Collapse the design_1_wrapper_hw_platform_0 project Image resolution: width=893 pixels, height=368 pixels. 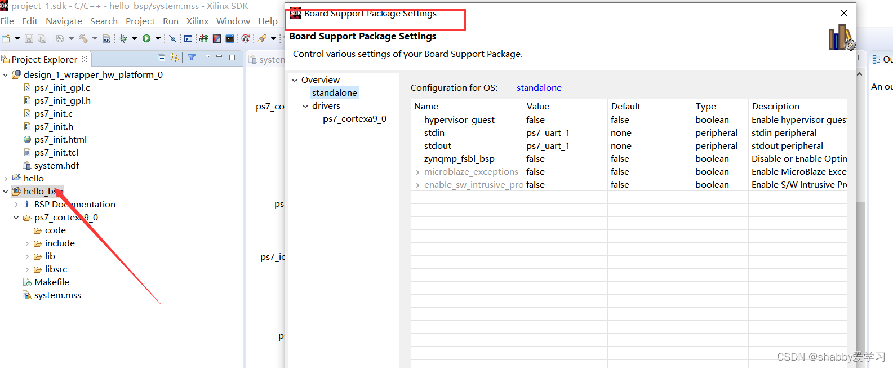[x=6, y=74]
